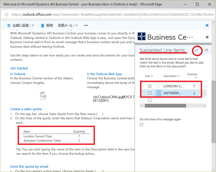Click left arrow of line items scrollbar
This screenshot has width=216, height=172.
click(x=142, y=106)
